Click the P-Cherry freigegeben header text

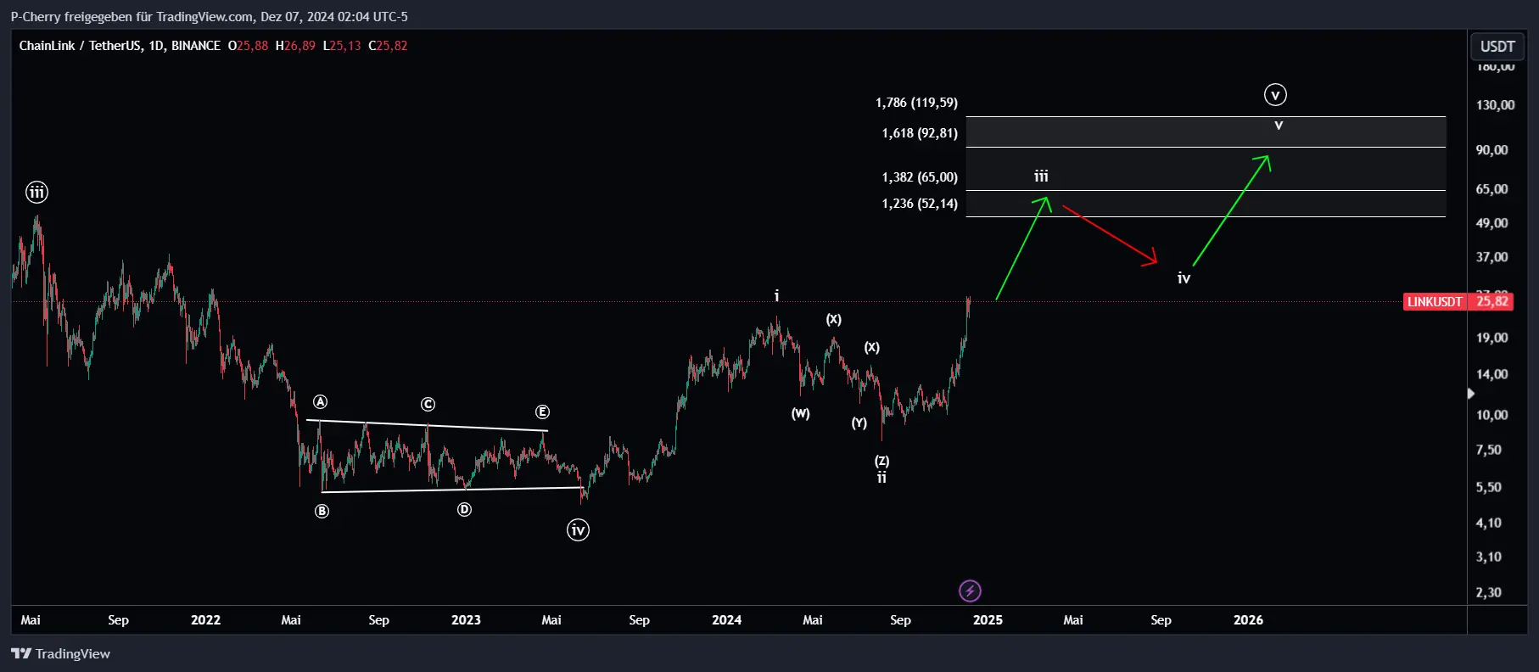pyautogui.click(x=209, y=16)
